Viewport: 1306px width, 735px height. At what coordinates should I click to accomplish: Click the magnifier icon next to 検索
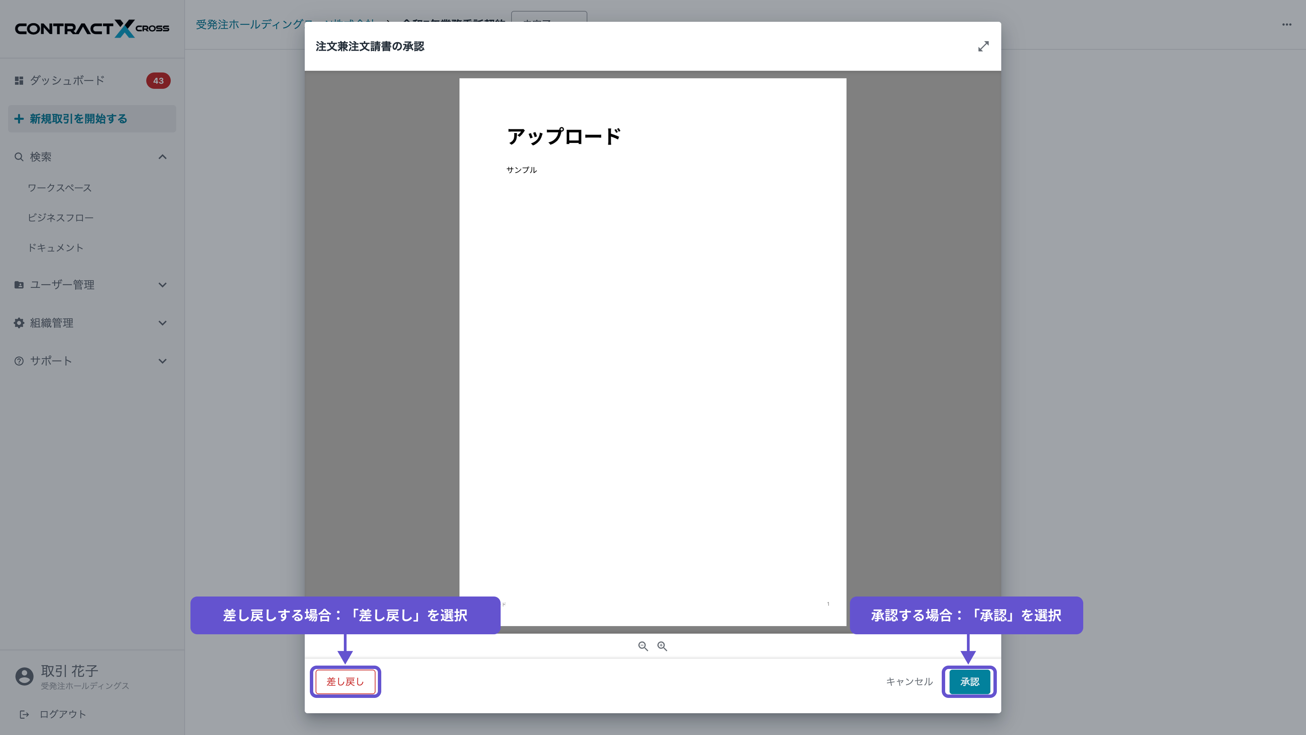19,157
